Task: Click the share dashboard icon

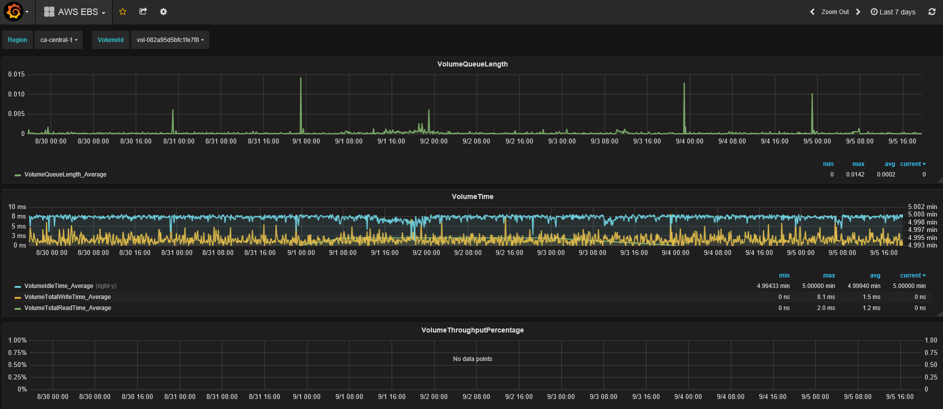Action: coord(143,11)
